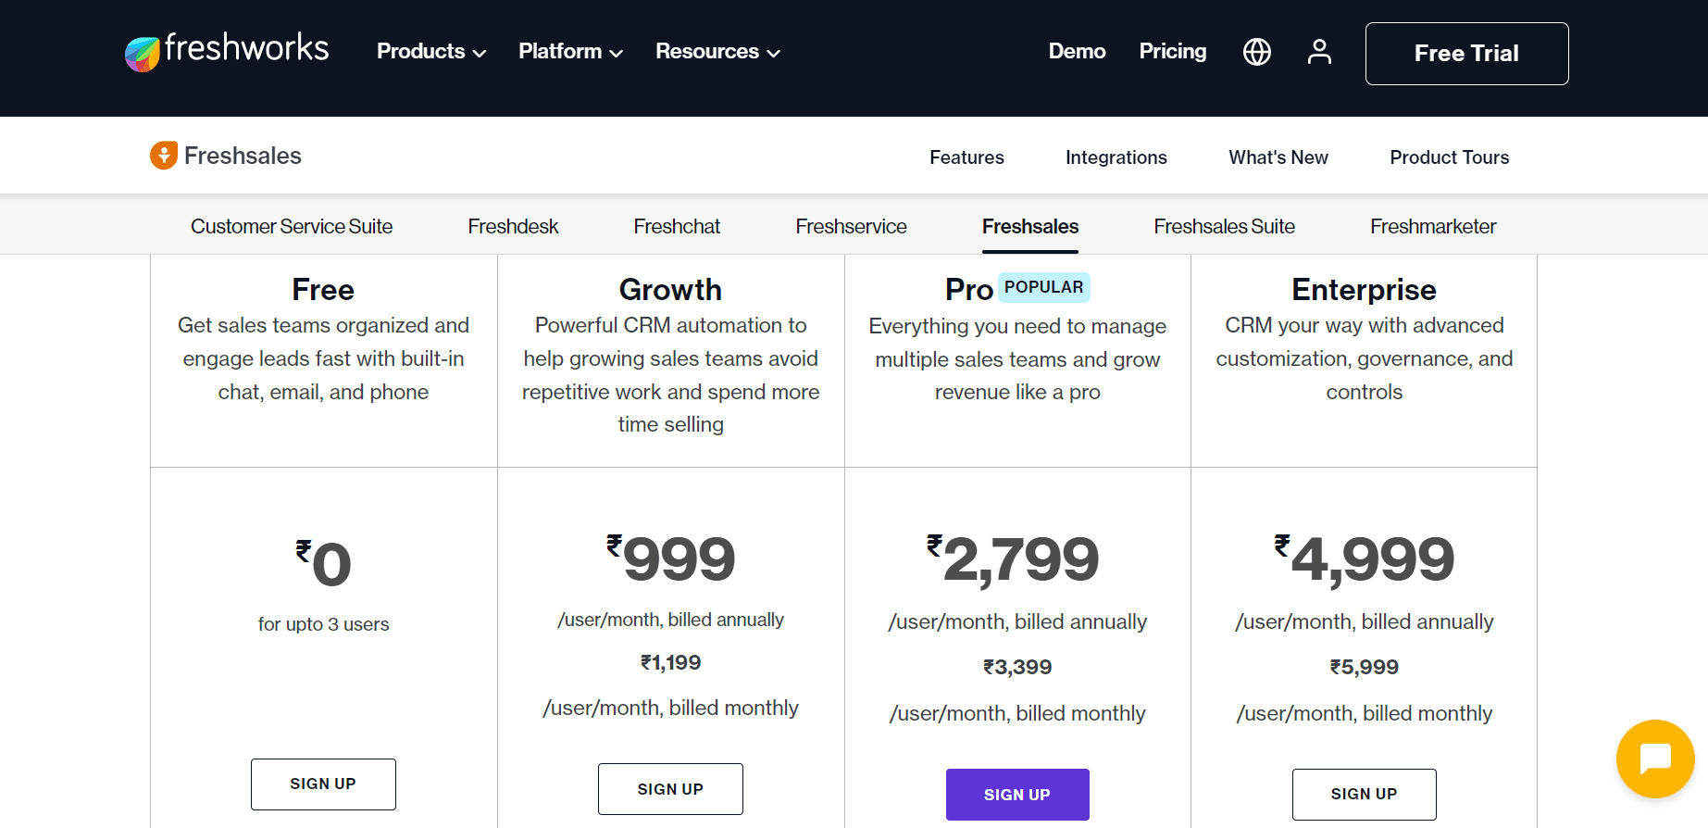Open the yellow chat widget bubble
This screenshot has width=1708, height=828.
pyautogui.click(x=1655, y=759)
